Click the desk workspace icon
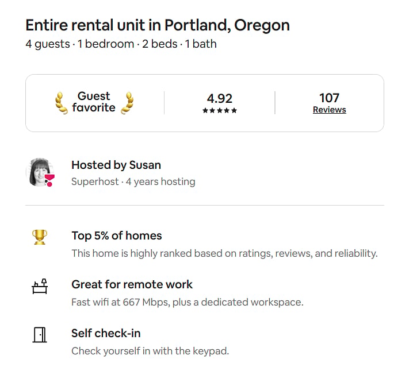This screenshot has height=371, width=413. [40, 286]
